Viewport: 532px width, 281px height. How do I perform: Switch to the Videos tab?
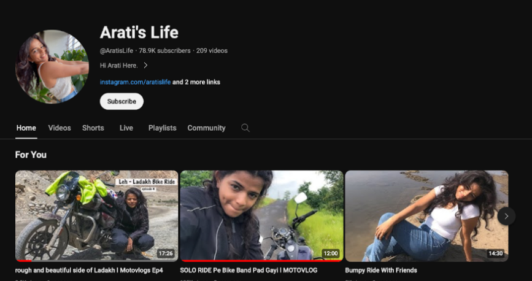tap(60, 128)
